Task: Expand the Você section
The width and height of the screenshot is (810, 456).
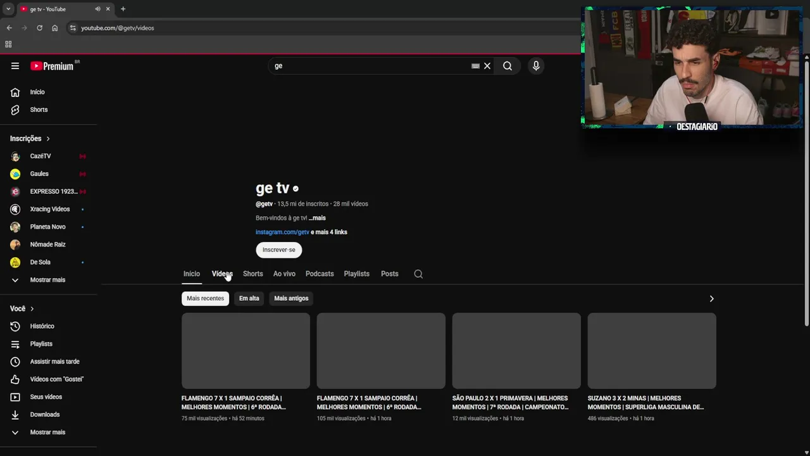Action: click(22, 308)
